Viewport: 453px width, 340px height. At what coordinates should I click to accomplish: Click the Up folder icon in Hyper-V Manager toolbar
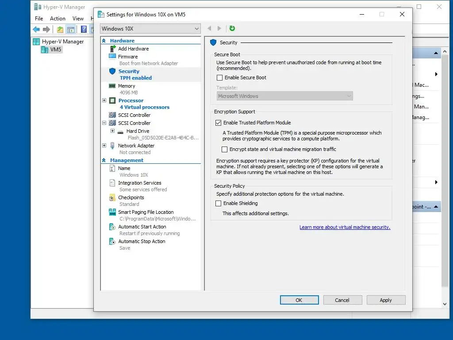click(60, 29)
